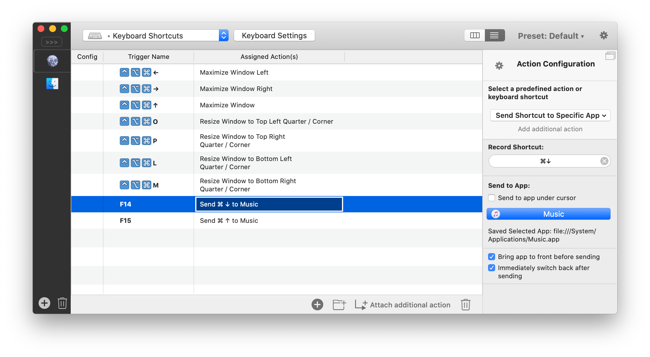Switch to list view layout
650x357 pixels.
495,35
